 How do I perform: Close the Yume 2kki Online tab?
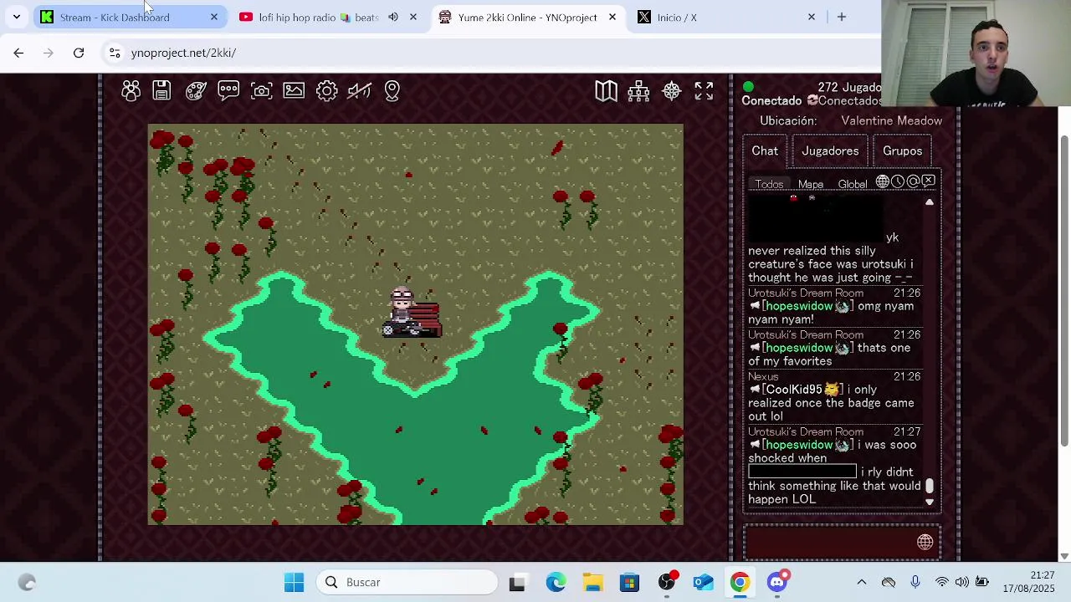point(612,17)
